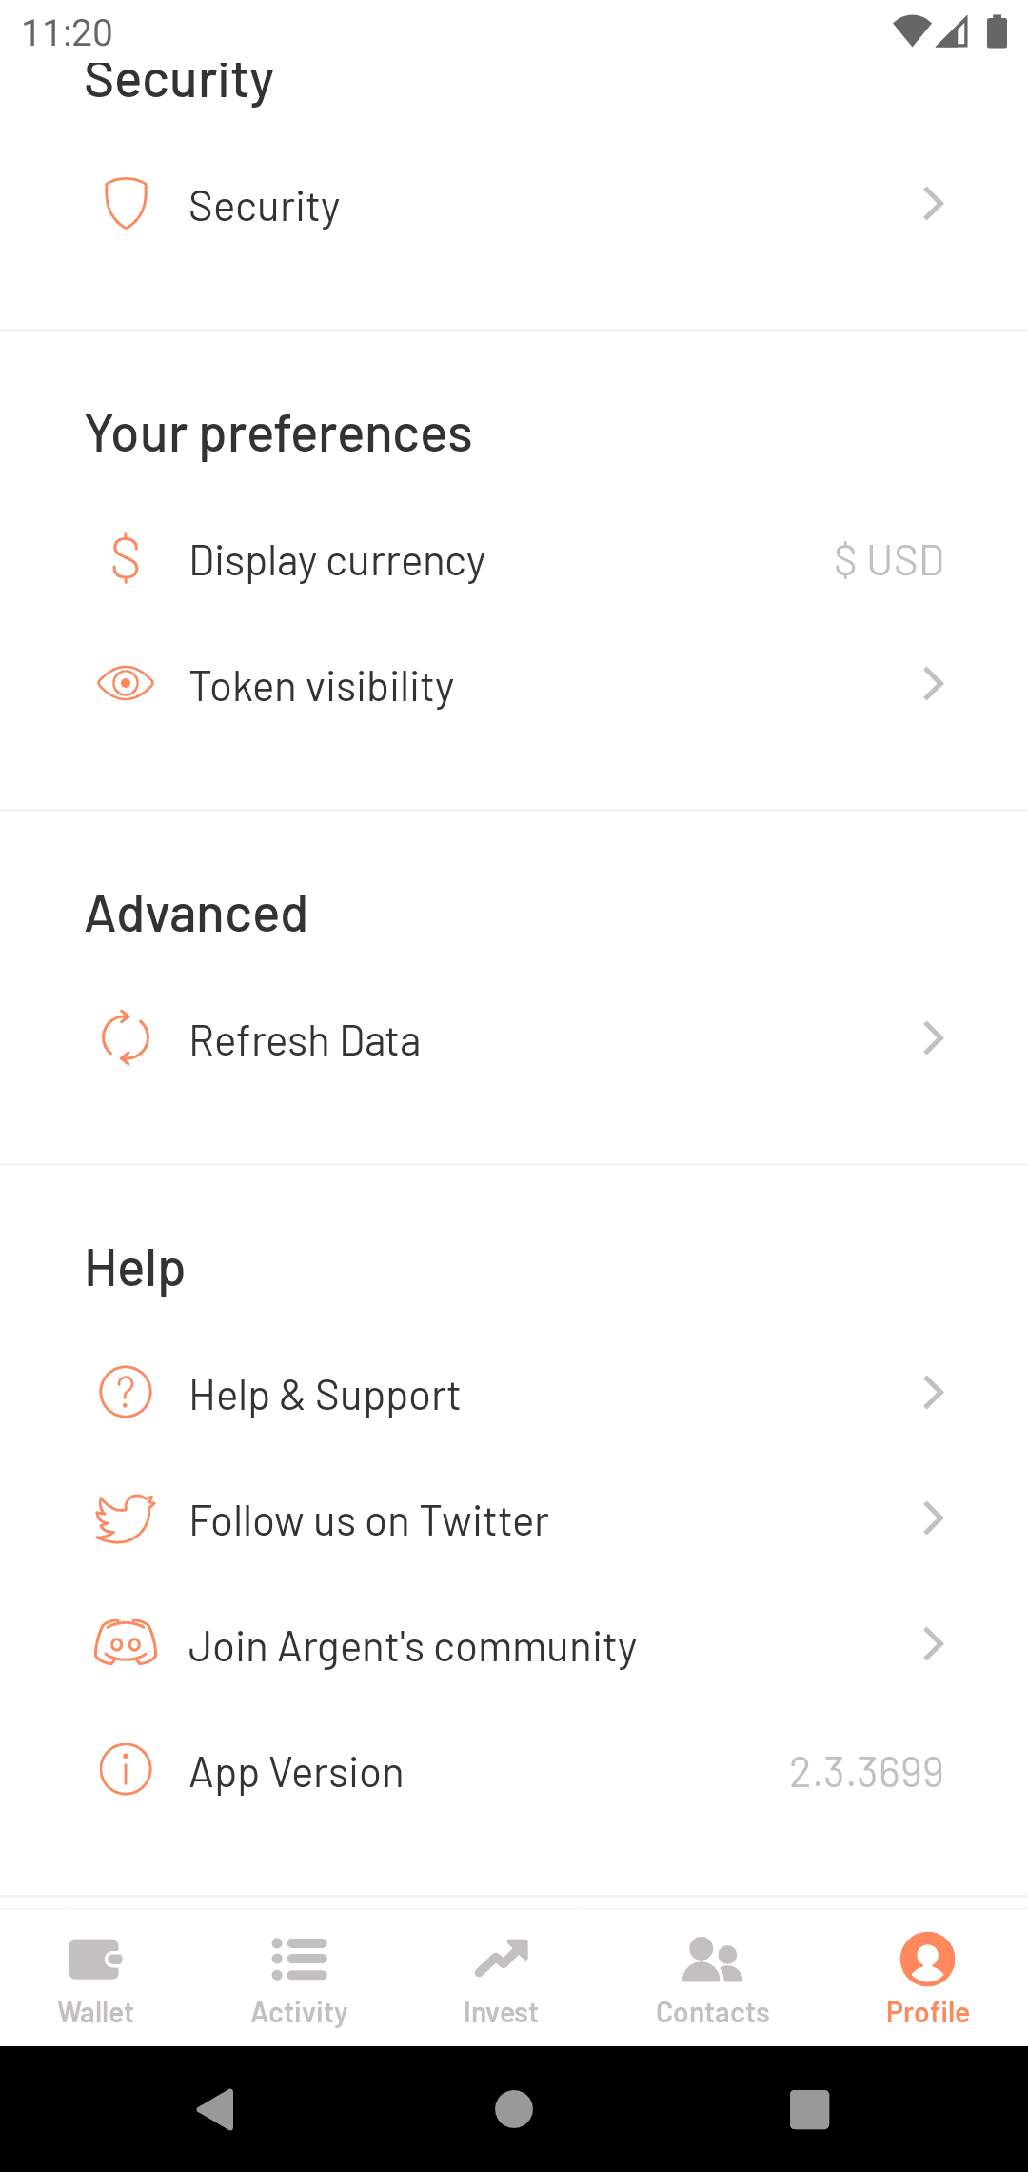This screenshot has width=1028, height=2172.
Task: Tap the dollar sign currency icon
Action: click(x=126, y=559)
